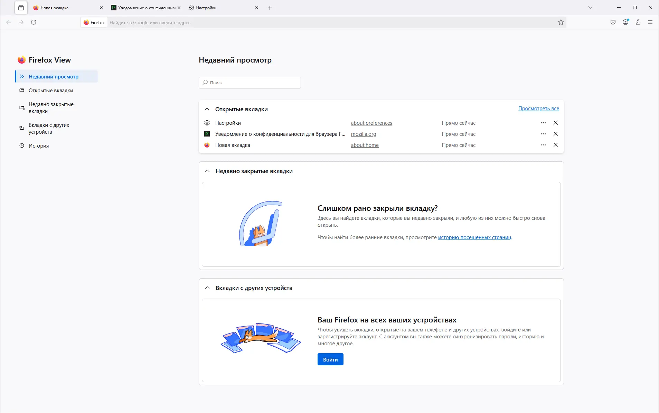659x413 pixels.
Task: Open the Firefox account icon
Action: 625,22
